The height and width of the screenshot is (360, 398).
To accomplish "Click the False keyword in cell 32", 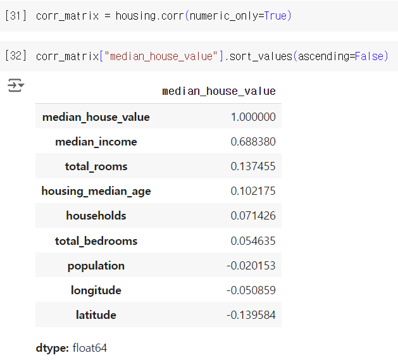I will 369,56.
